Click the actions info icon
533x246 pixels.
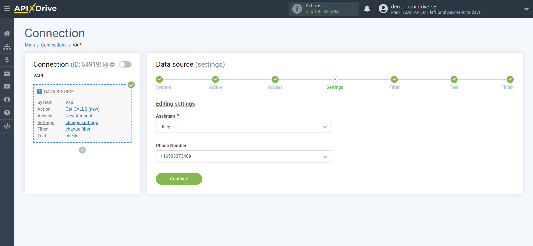(297, 9)
